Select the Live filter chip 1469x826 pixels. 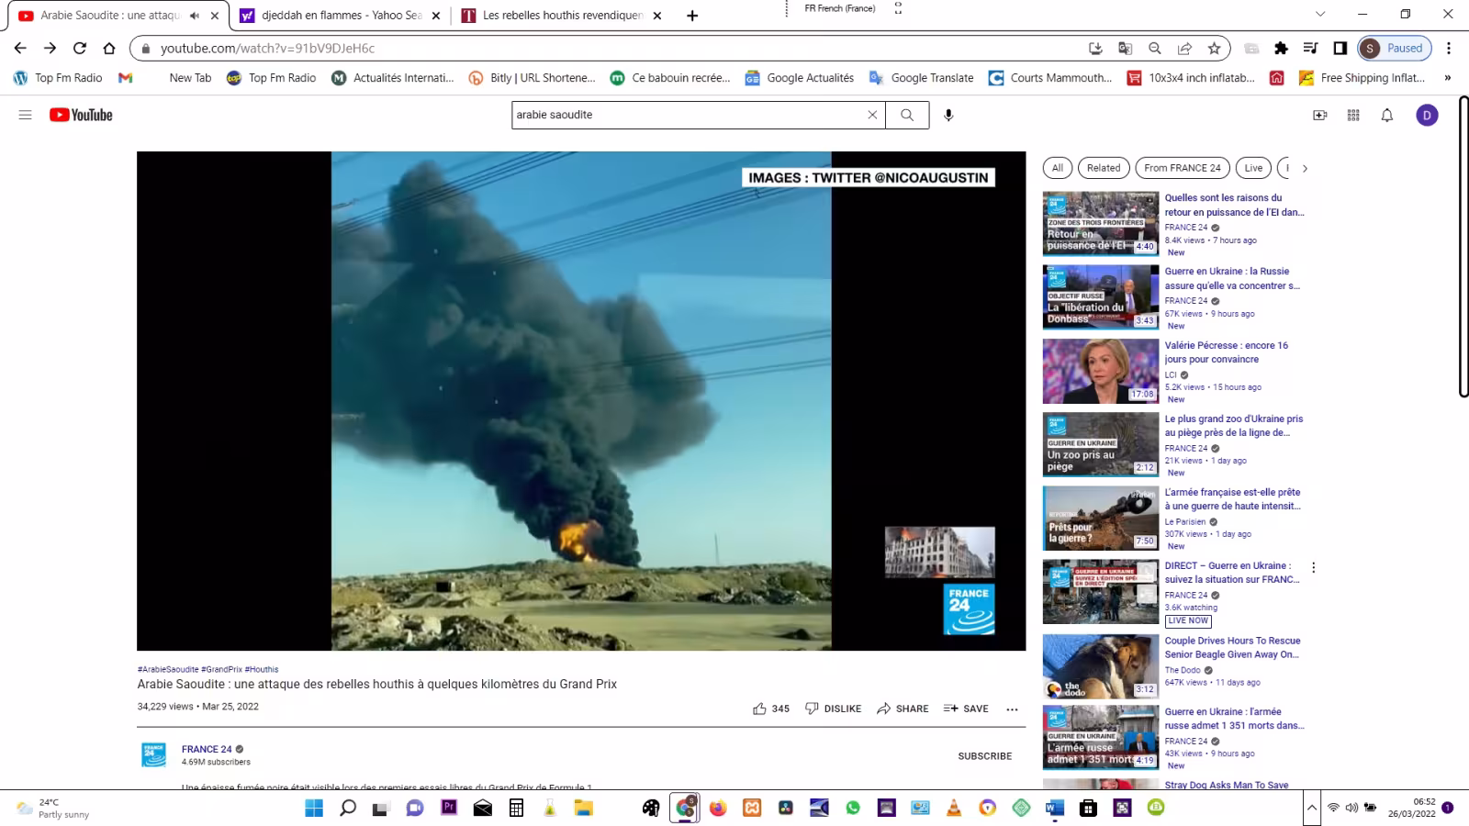point(1253,168)
